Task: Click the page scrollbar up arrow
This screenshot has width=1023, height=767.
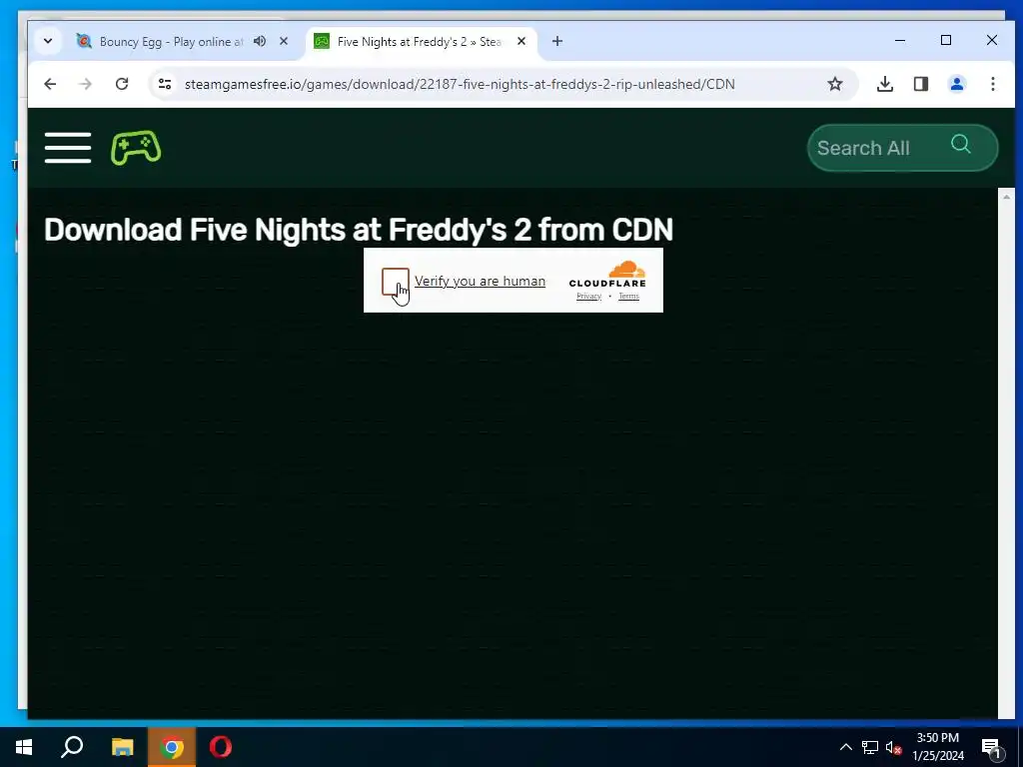Action: click(1006, 197)
